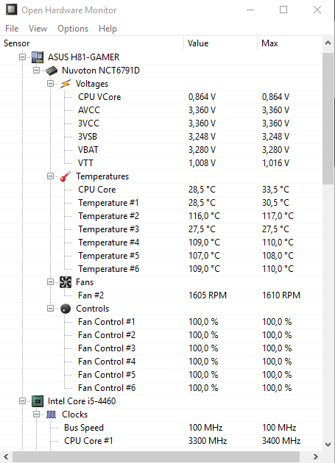Select the Temperature #6 row

161,269
